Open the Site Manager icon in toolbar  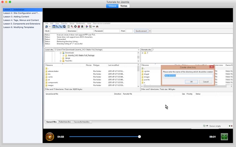pos(47,26)
